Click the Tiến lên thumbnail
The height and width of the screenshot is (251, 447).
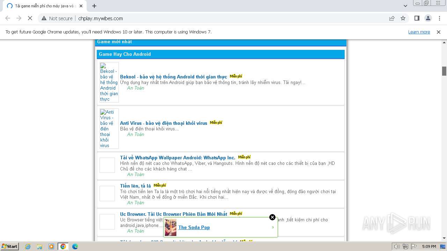pos(107,193)
